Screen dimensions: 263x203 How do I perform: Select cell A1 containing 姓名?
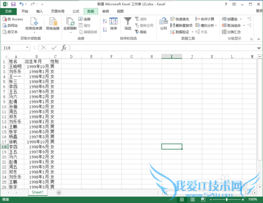point(16,62)
